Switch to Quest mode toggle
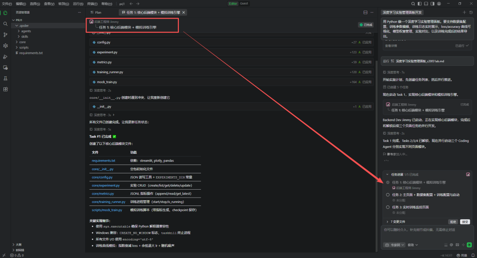477x258 pixels. pos(244,4)
